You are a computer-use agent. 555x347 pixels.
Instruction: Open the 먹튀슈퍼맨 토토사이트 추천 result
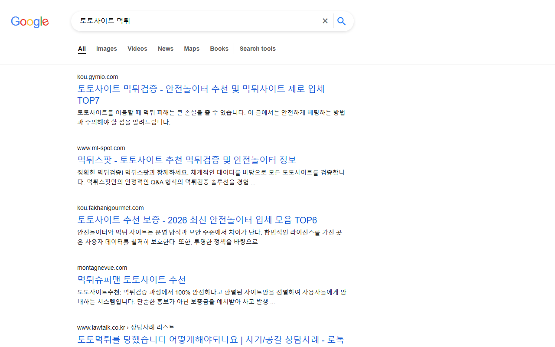[131, 279]
